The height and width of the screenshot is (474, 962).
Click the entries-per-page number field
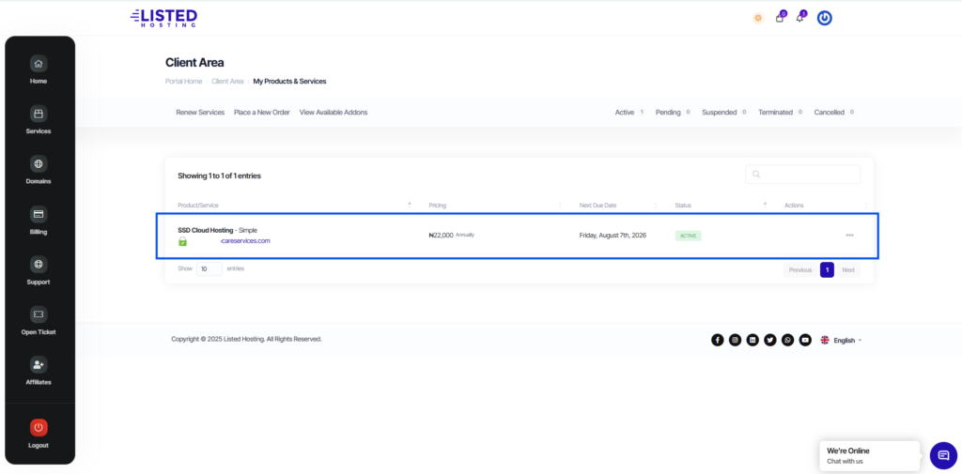pyautogui.click(x=209, y=268)
